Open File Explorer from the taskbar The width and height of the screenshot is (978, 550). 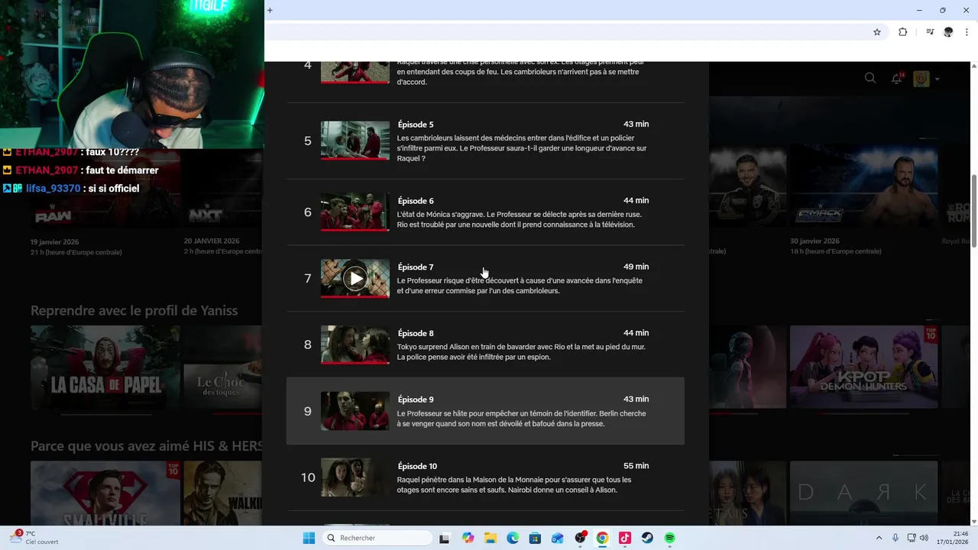tap(490, 538)
